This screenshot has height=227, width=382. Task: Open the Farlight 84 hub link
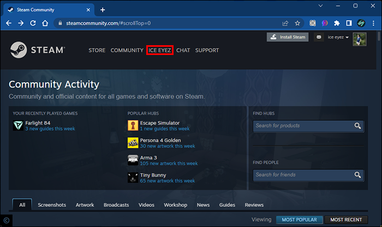tap(38, 123)
